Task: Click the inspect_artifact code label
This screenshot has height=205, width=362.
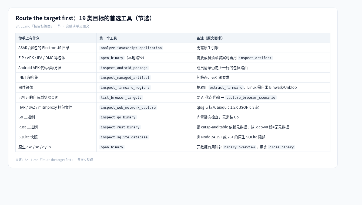Action: [x=255, y=58]
